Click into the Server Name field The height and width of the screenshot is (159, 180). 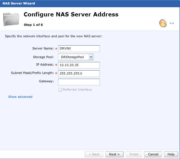pyautogui.click(x=79, y=49)
